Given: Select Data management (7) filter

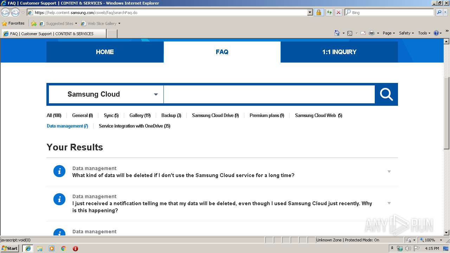Looking at the screenshot, I should click(67, 126).
